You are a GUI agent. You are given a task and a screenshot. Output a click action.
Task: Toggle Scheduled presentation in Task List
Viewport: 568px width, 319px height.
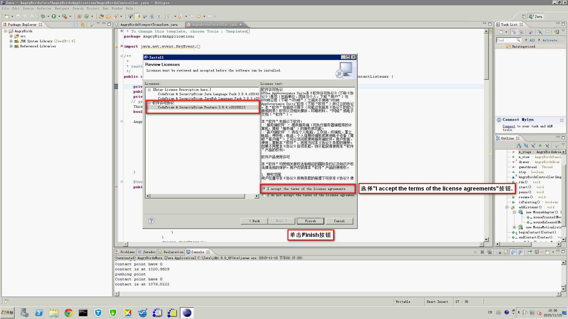tap(521, 32)
